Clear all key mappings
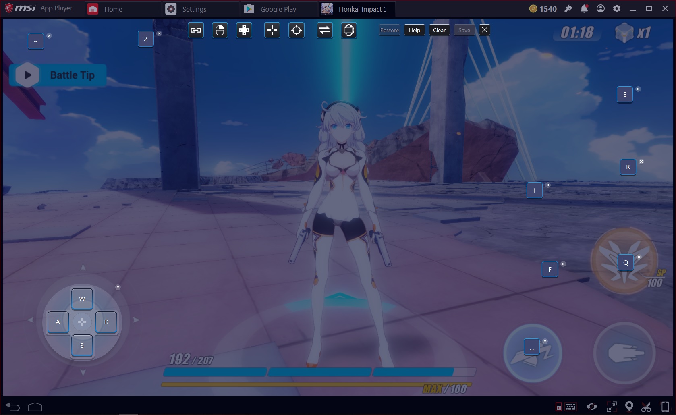Image resolution: width=676 pixels, height=415 pixels. [x=439, y=30]
